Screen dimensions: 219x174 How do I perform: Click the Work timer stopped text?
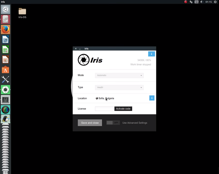point(141,65)
